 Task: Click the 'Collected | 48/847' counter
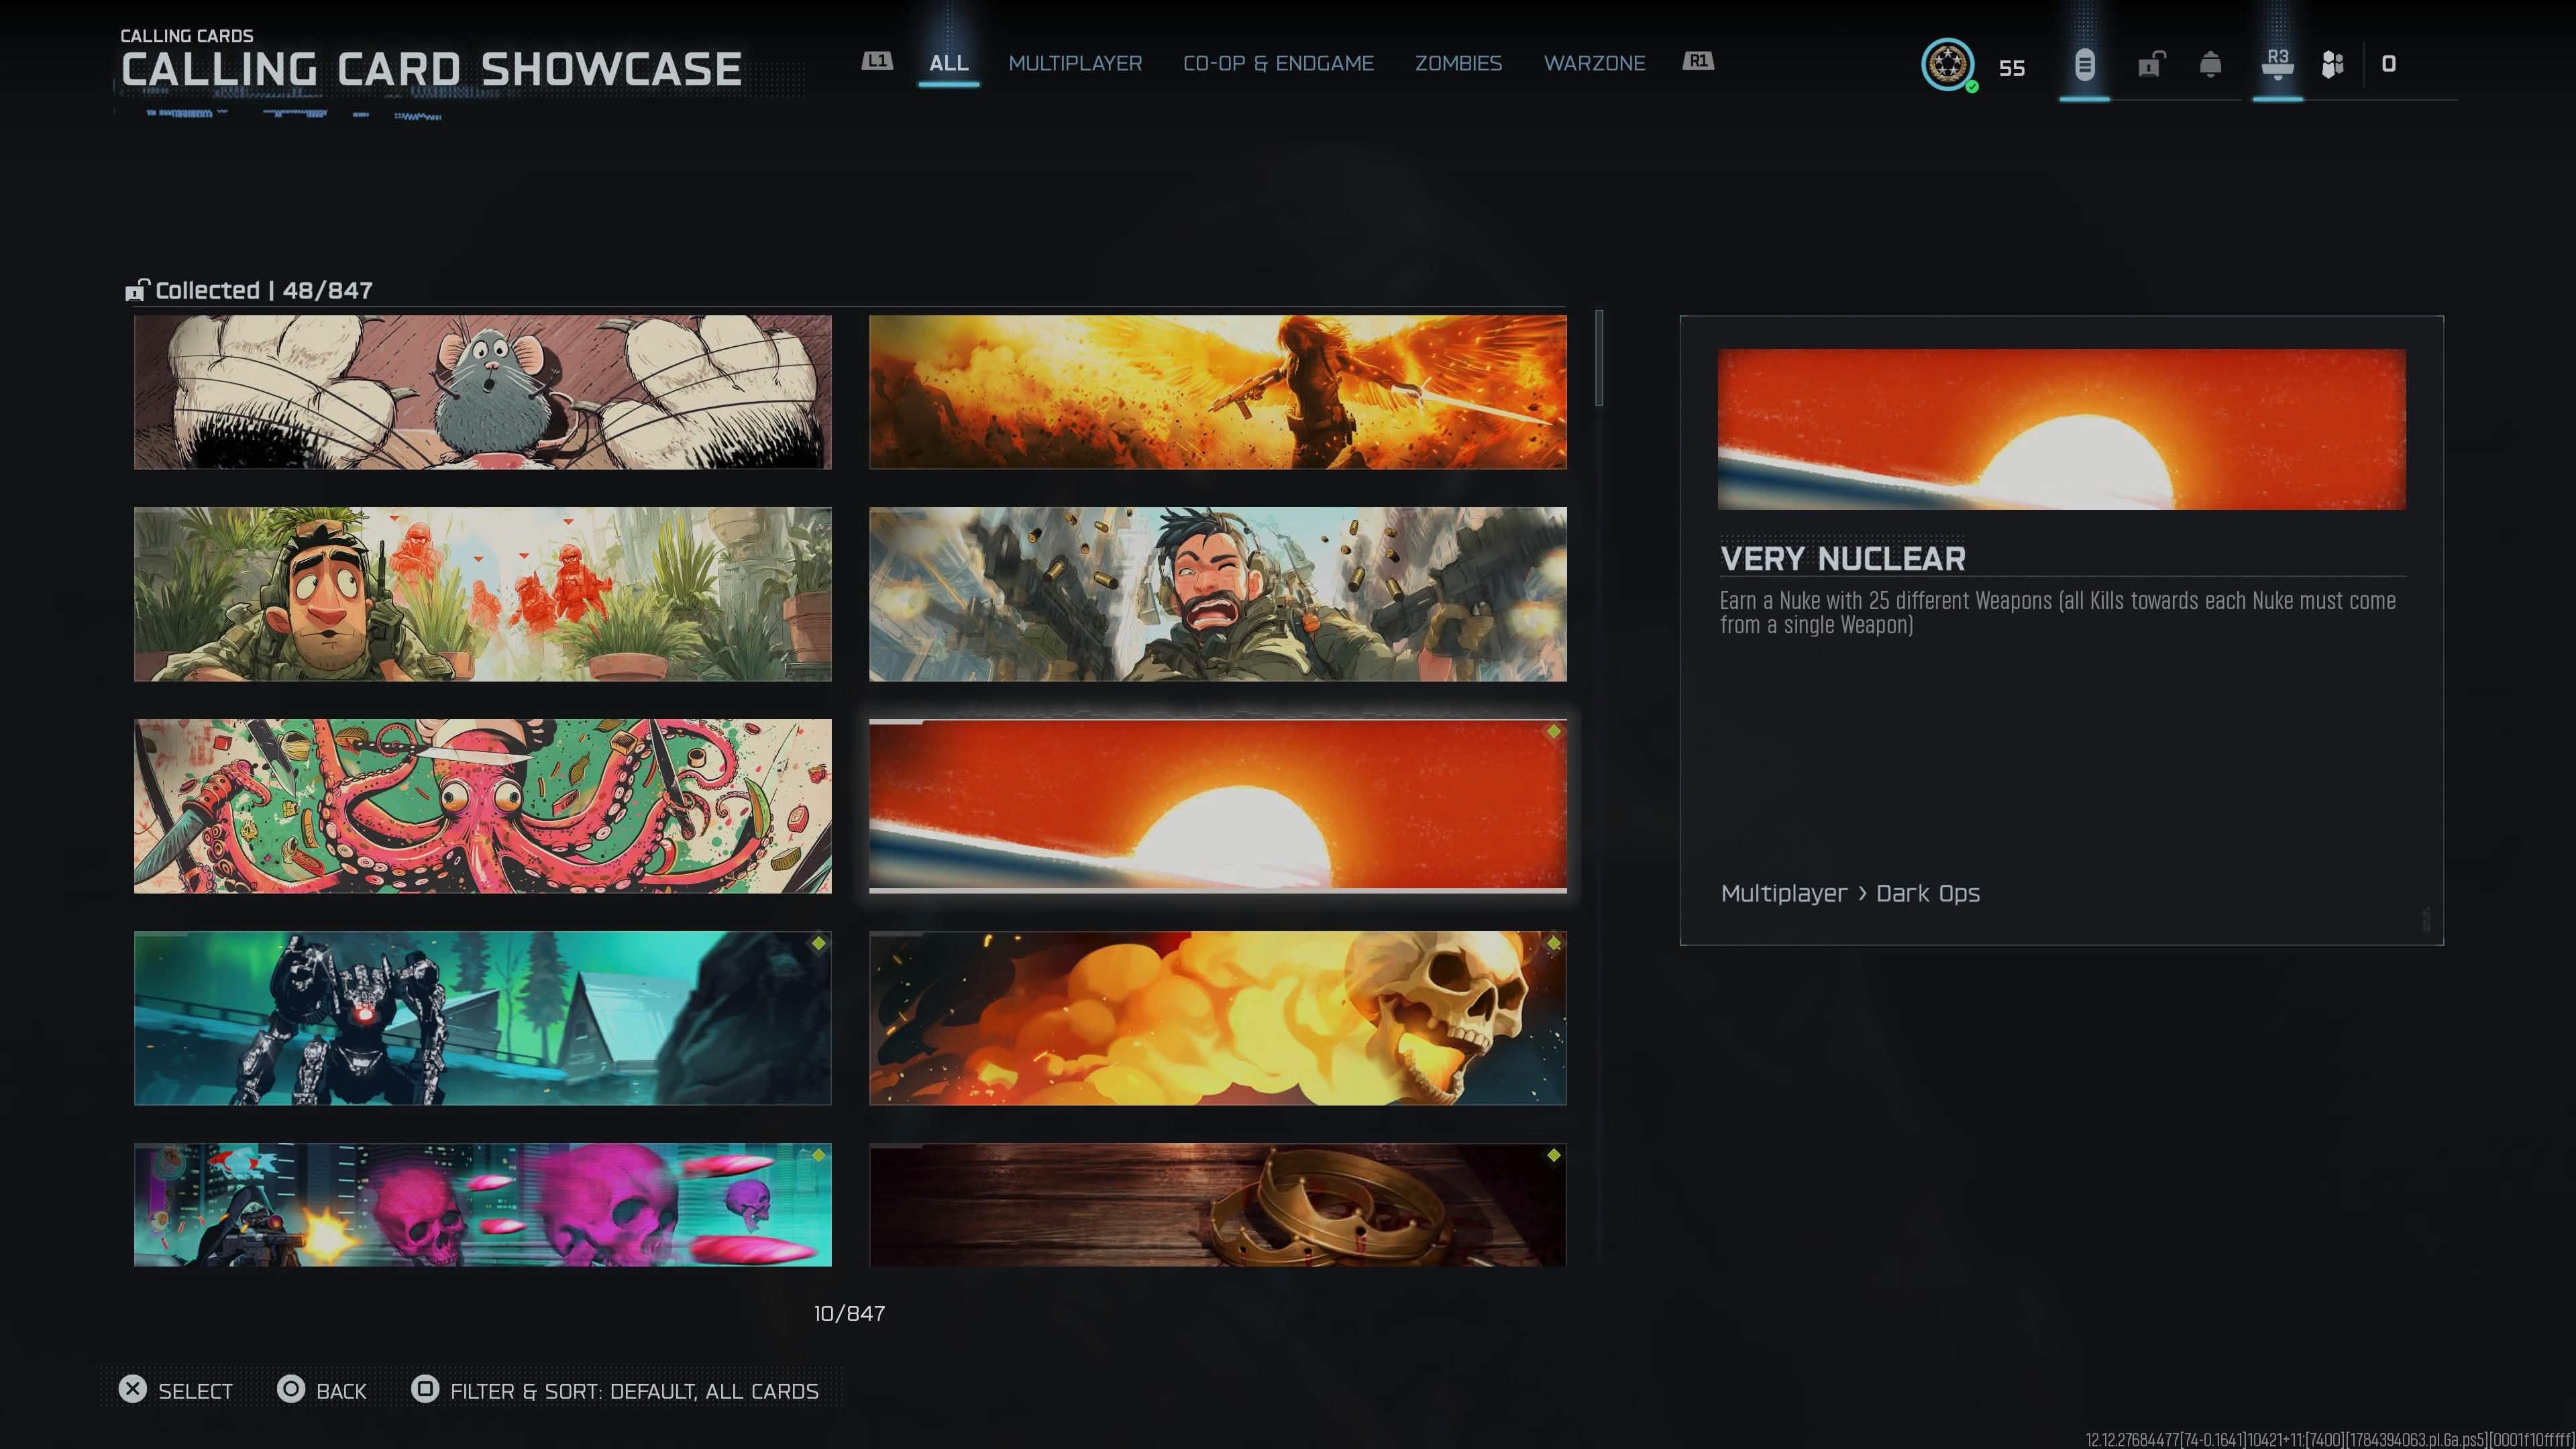[x=264, y=290]
